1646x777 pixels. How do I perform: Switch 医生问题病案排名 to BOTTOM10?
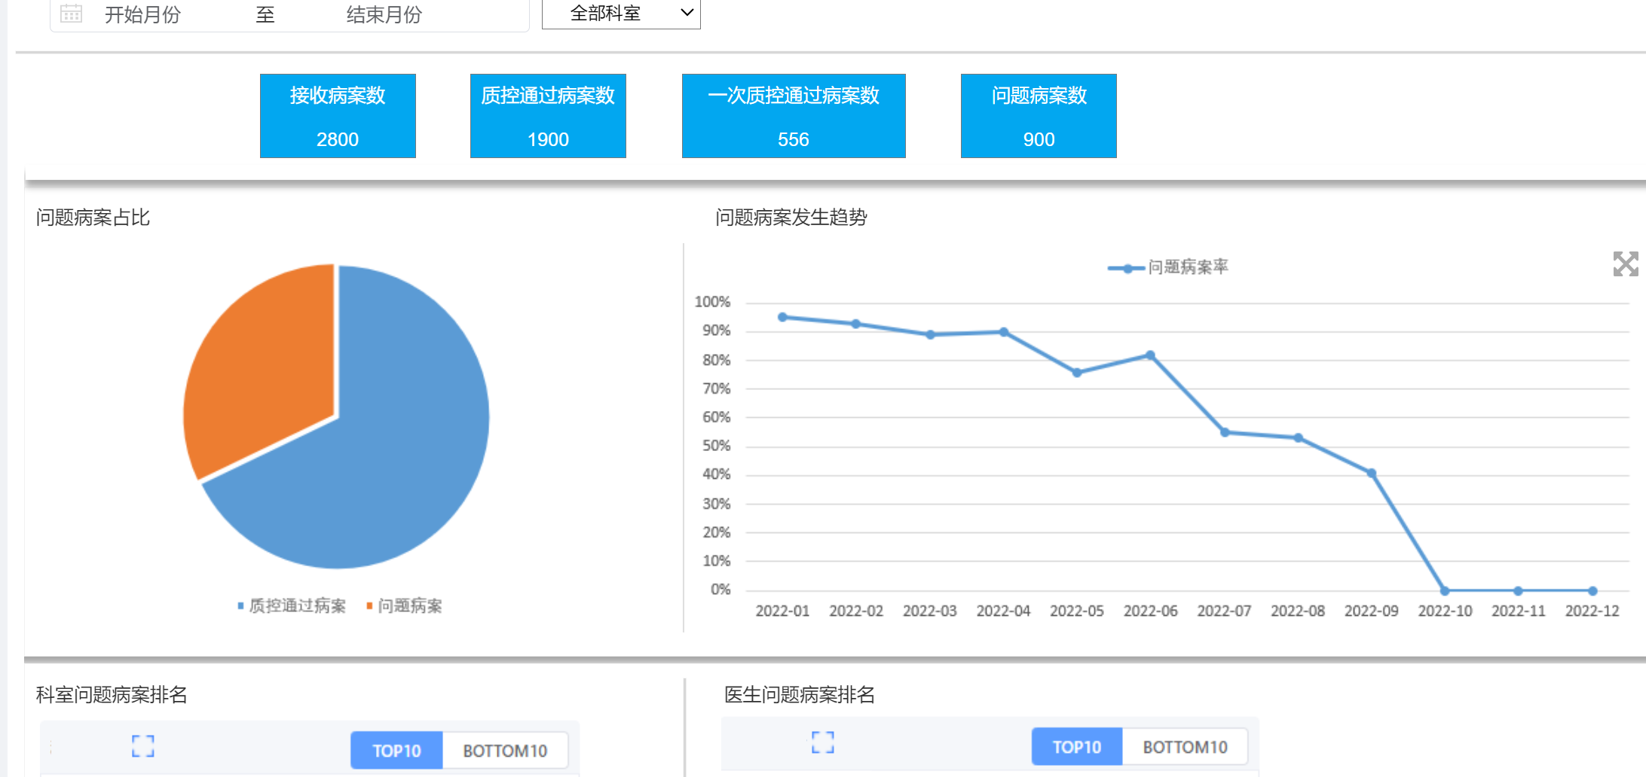(x=1185, y=747)
